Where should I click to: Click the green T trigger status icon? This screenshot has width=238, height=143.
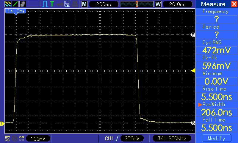52,4
